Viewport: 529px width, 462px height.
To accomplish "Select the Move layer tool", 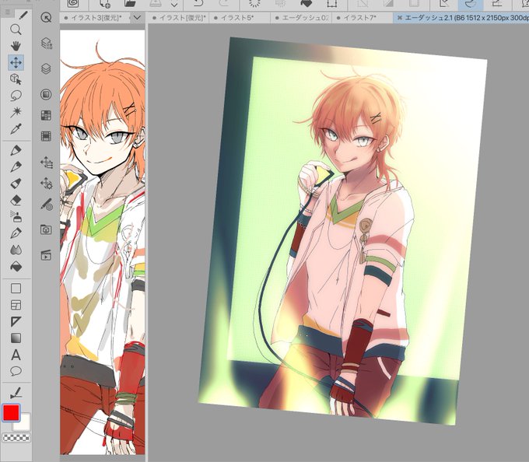I will [x=16, y=62].
